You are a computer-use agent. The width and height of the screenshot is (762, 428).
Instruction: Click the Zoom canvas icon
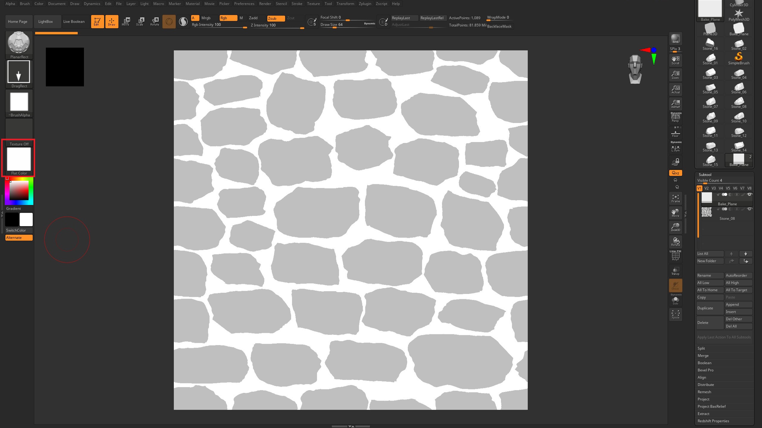(675, 75)
